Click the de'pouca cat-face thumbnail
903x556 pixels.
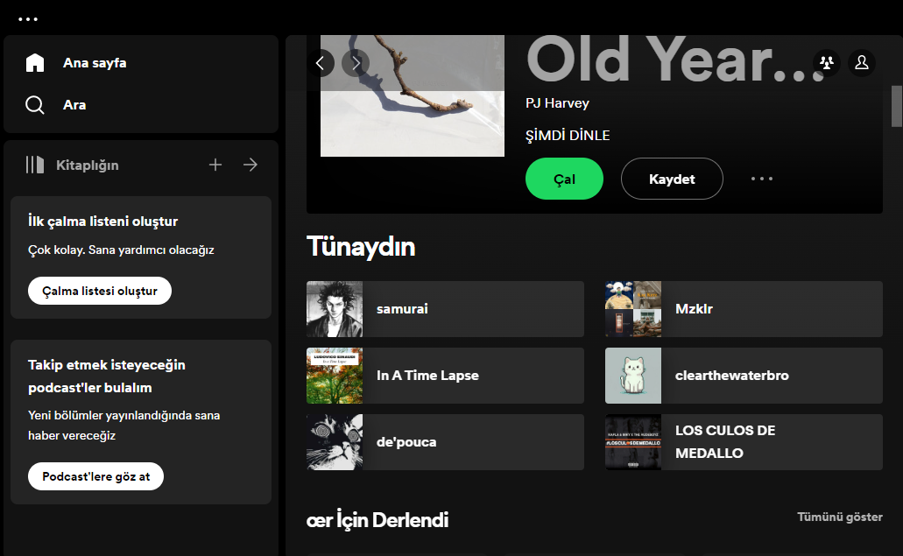pyautogui.click(x=335, y=442)
